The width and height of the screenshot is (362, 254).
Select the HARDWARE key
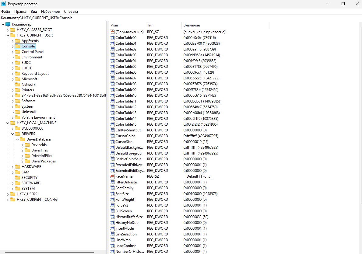[31, 167]
